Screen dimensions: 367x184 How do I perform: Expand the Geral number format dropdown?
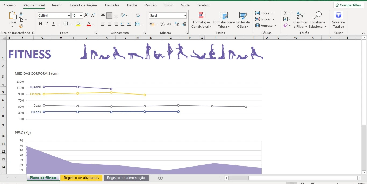(185, 16)
